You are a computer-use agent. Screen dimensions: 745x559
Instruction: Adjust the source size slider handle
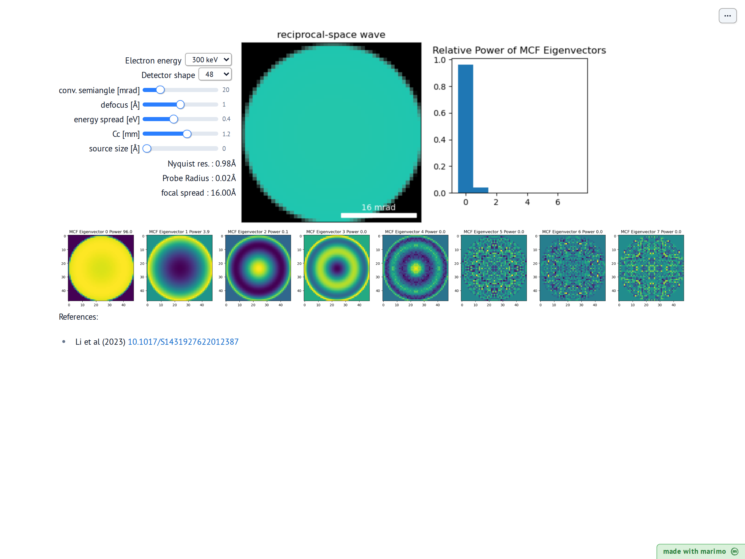147,148
